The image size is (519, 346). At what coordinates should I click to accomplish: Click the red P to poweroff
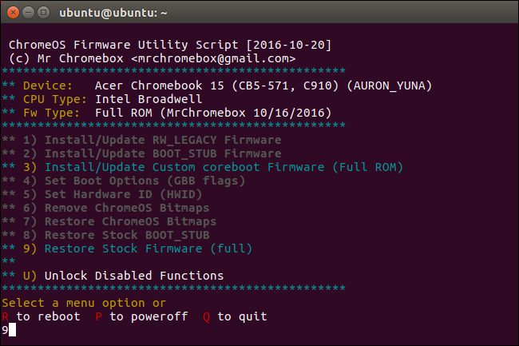pos(99,316)
